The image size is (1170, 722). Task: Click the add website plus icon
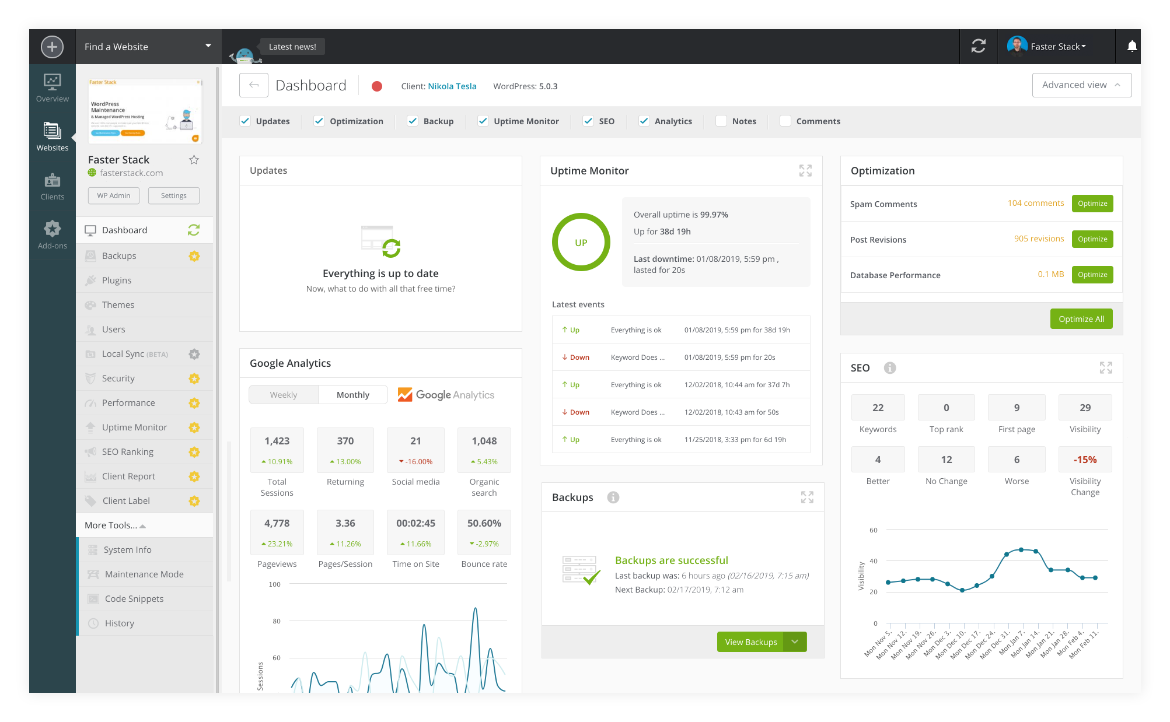pos(52,47)
